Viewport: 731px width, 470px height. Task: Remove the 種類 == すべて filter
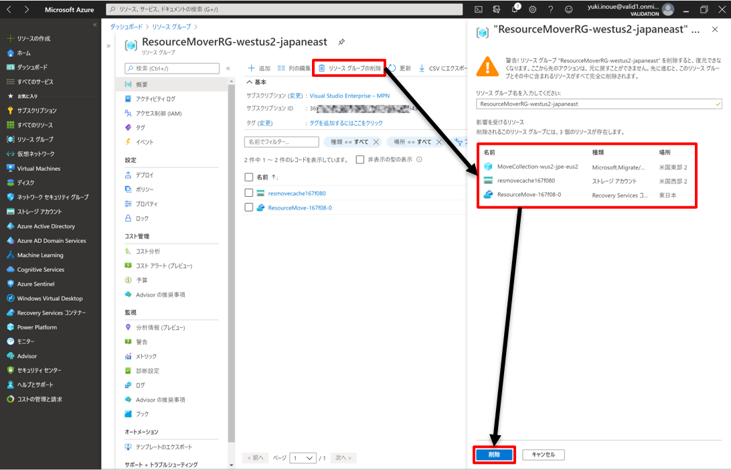(376, 142)
